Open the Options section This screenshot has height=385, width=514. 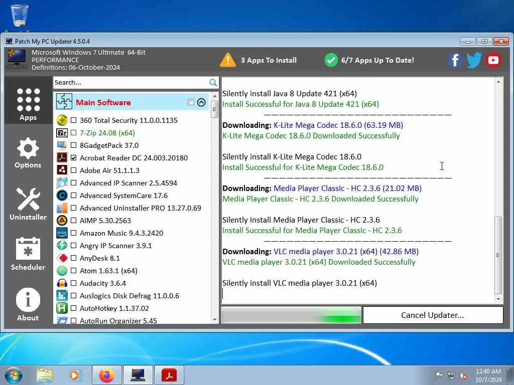28,152
